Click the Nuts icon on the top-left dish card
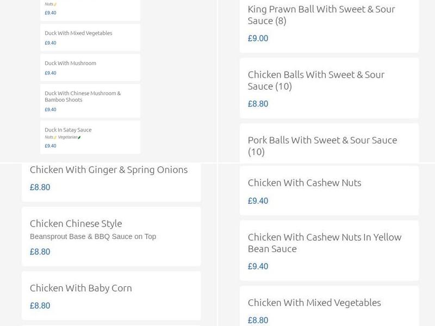The image size is (435, 326). 55,3
